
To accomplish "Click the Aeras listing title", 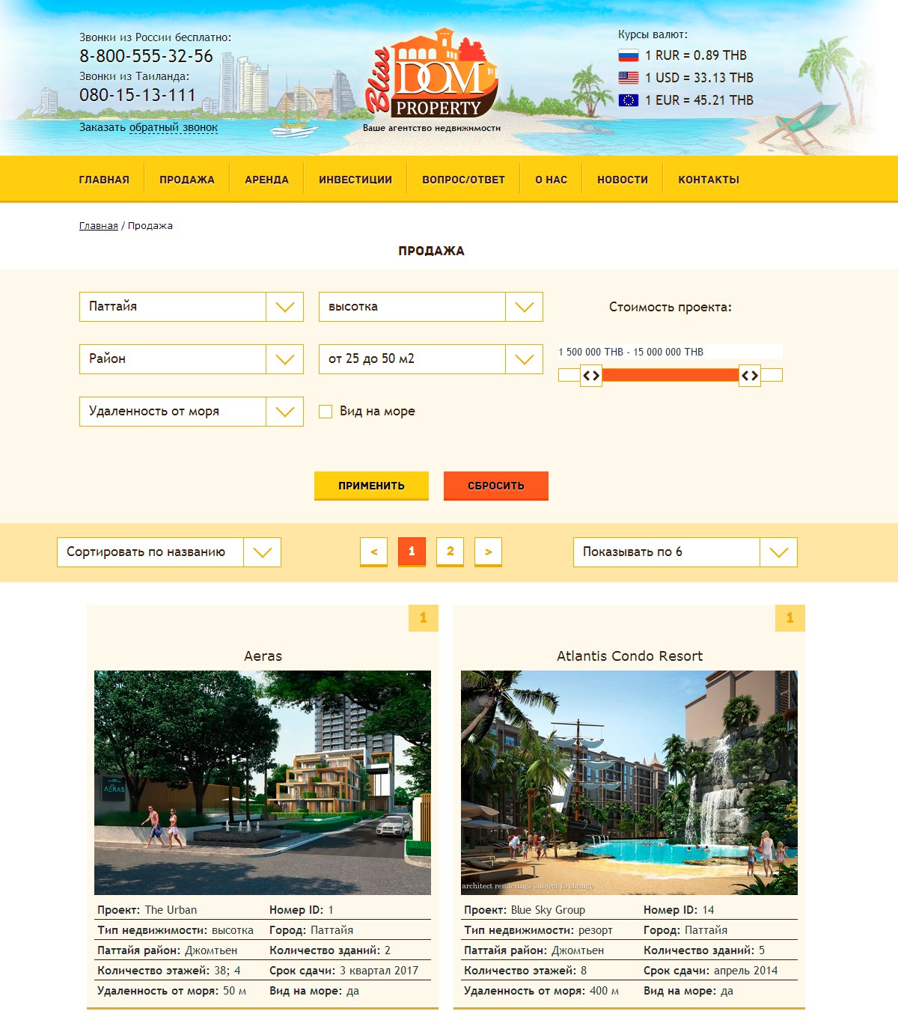I will (x=263, y=656).
